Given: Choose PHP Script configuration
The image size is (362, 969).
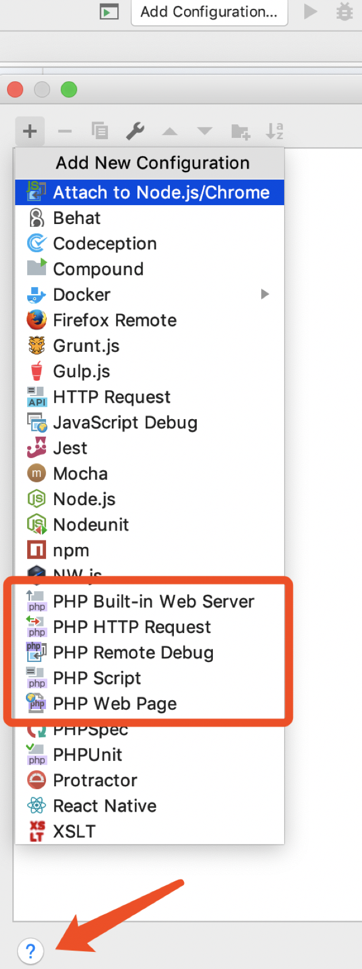Looking at the screenshot, I should pyautogui.click(x=150, y=678).
